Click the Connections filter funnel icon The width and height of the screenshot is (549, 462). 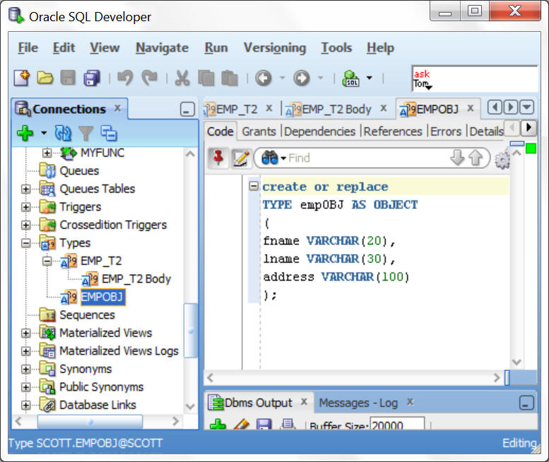(85, 133)
